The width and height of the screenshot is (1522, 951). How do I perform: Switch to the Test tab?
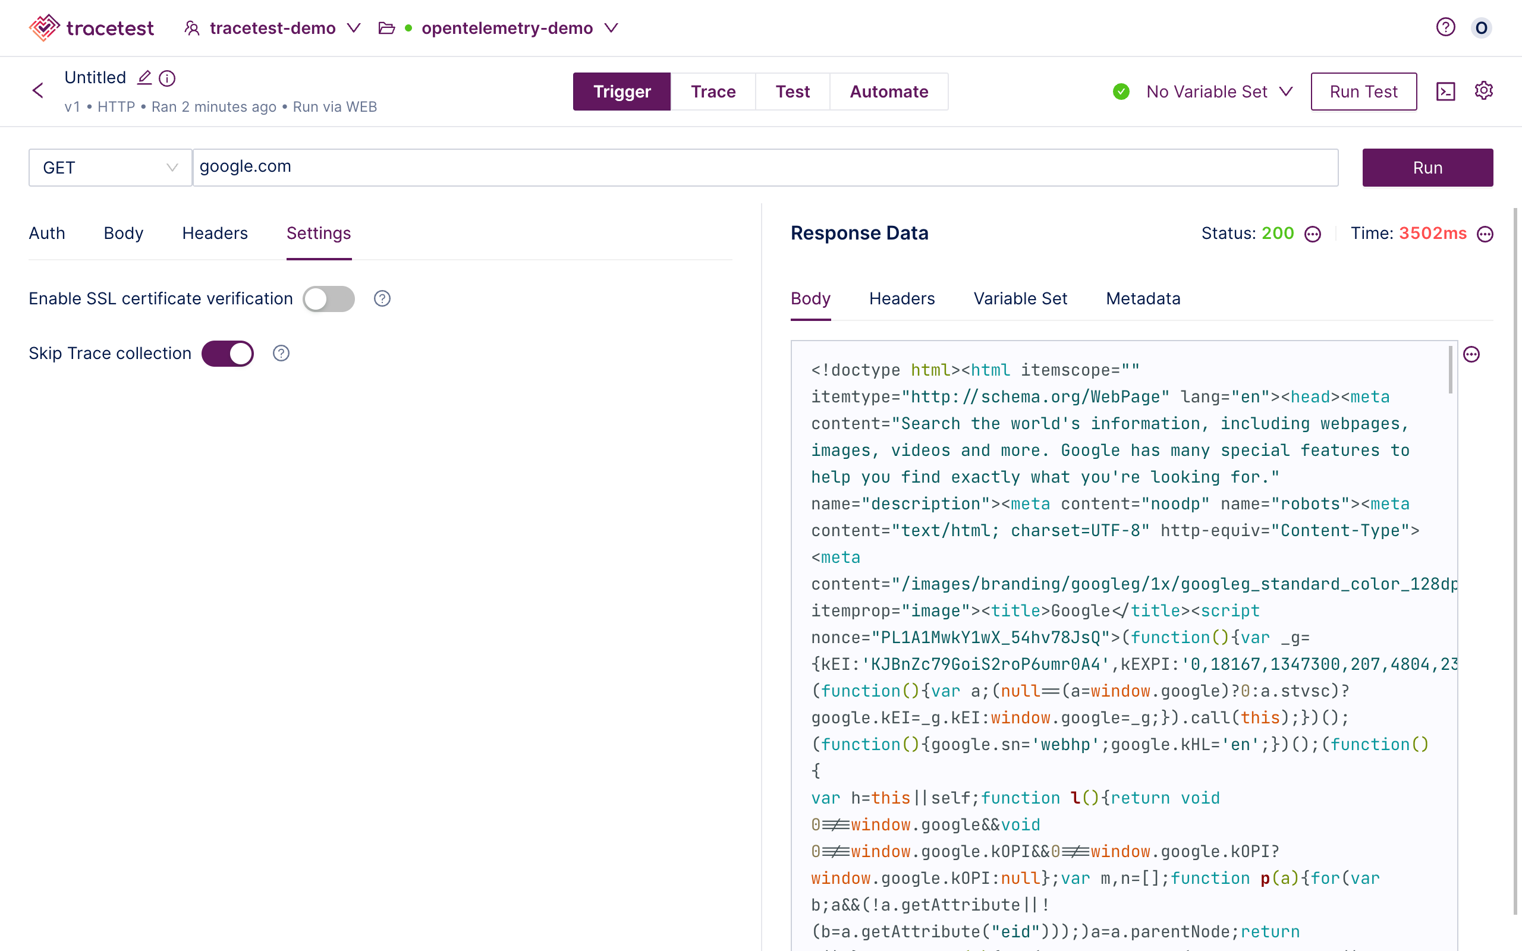pyautogui.click(x=793, y=92)
